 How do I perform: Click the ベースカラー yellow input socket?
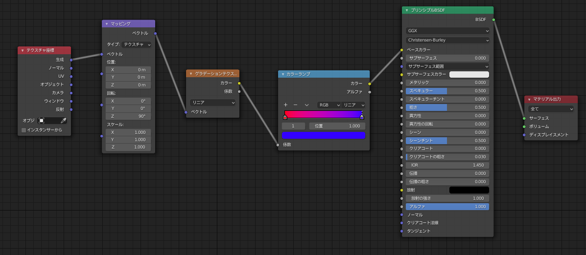point(402,50)
